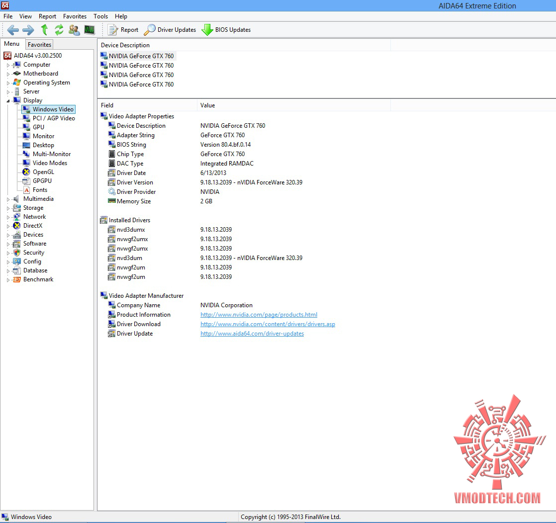Screen dimensions: 556x523
Task: Expand the Devices tree node
Action: (x=8, y=235)
